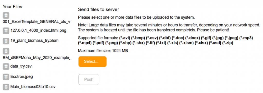Click the Your Files heading
263x93 pixels.
[x=12, y=7]
